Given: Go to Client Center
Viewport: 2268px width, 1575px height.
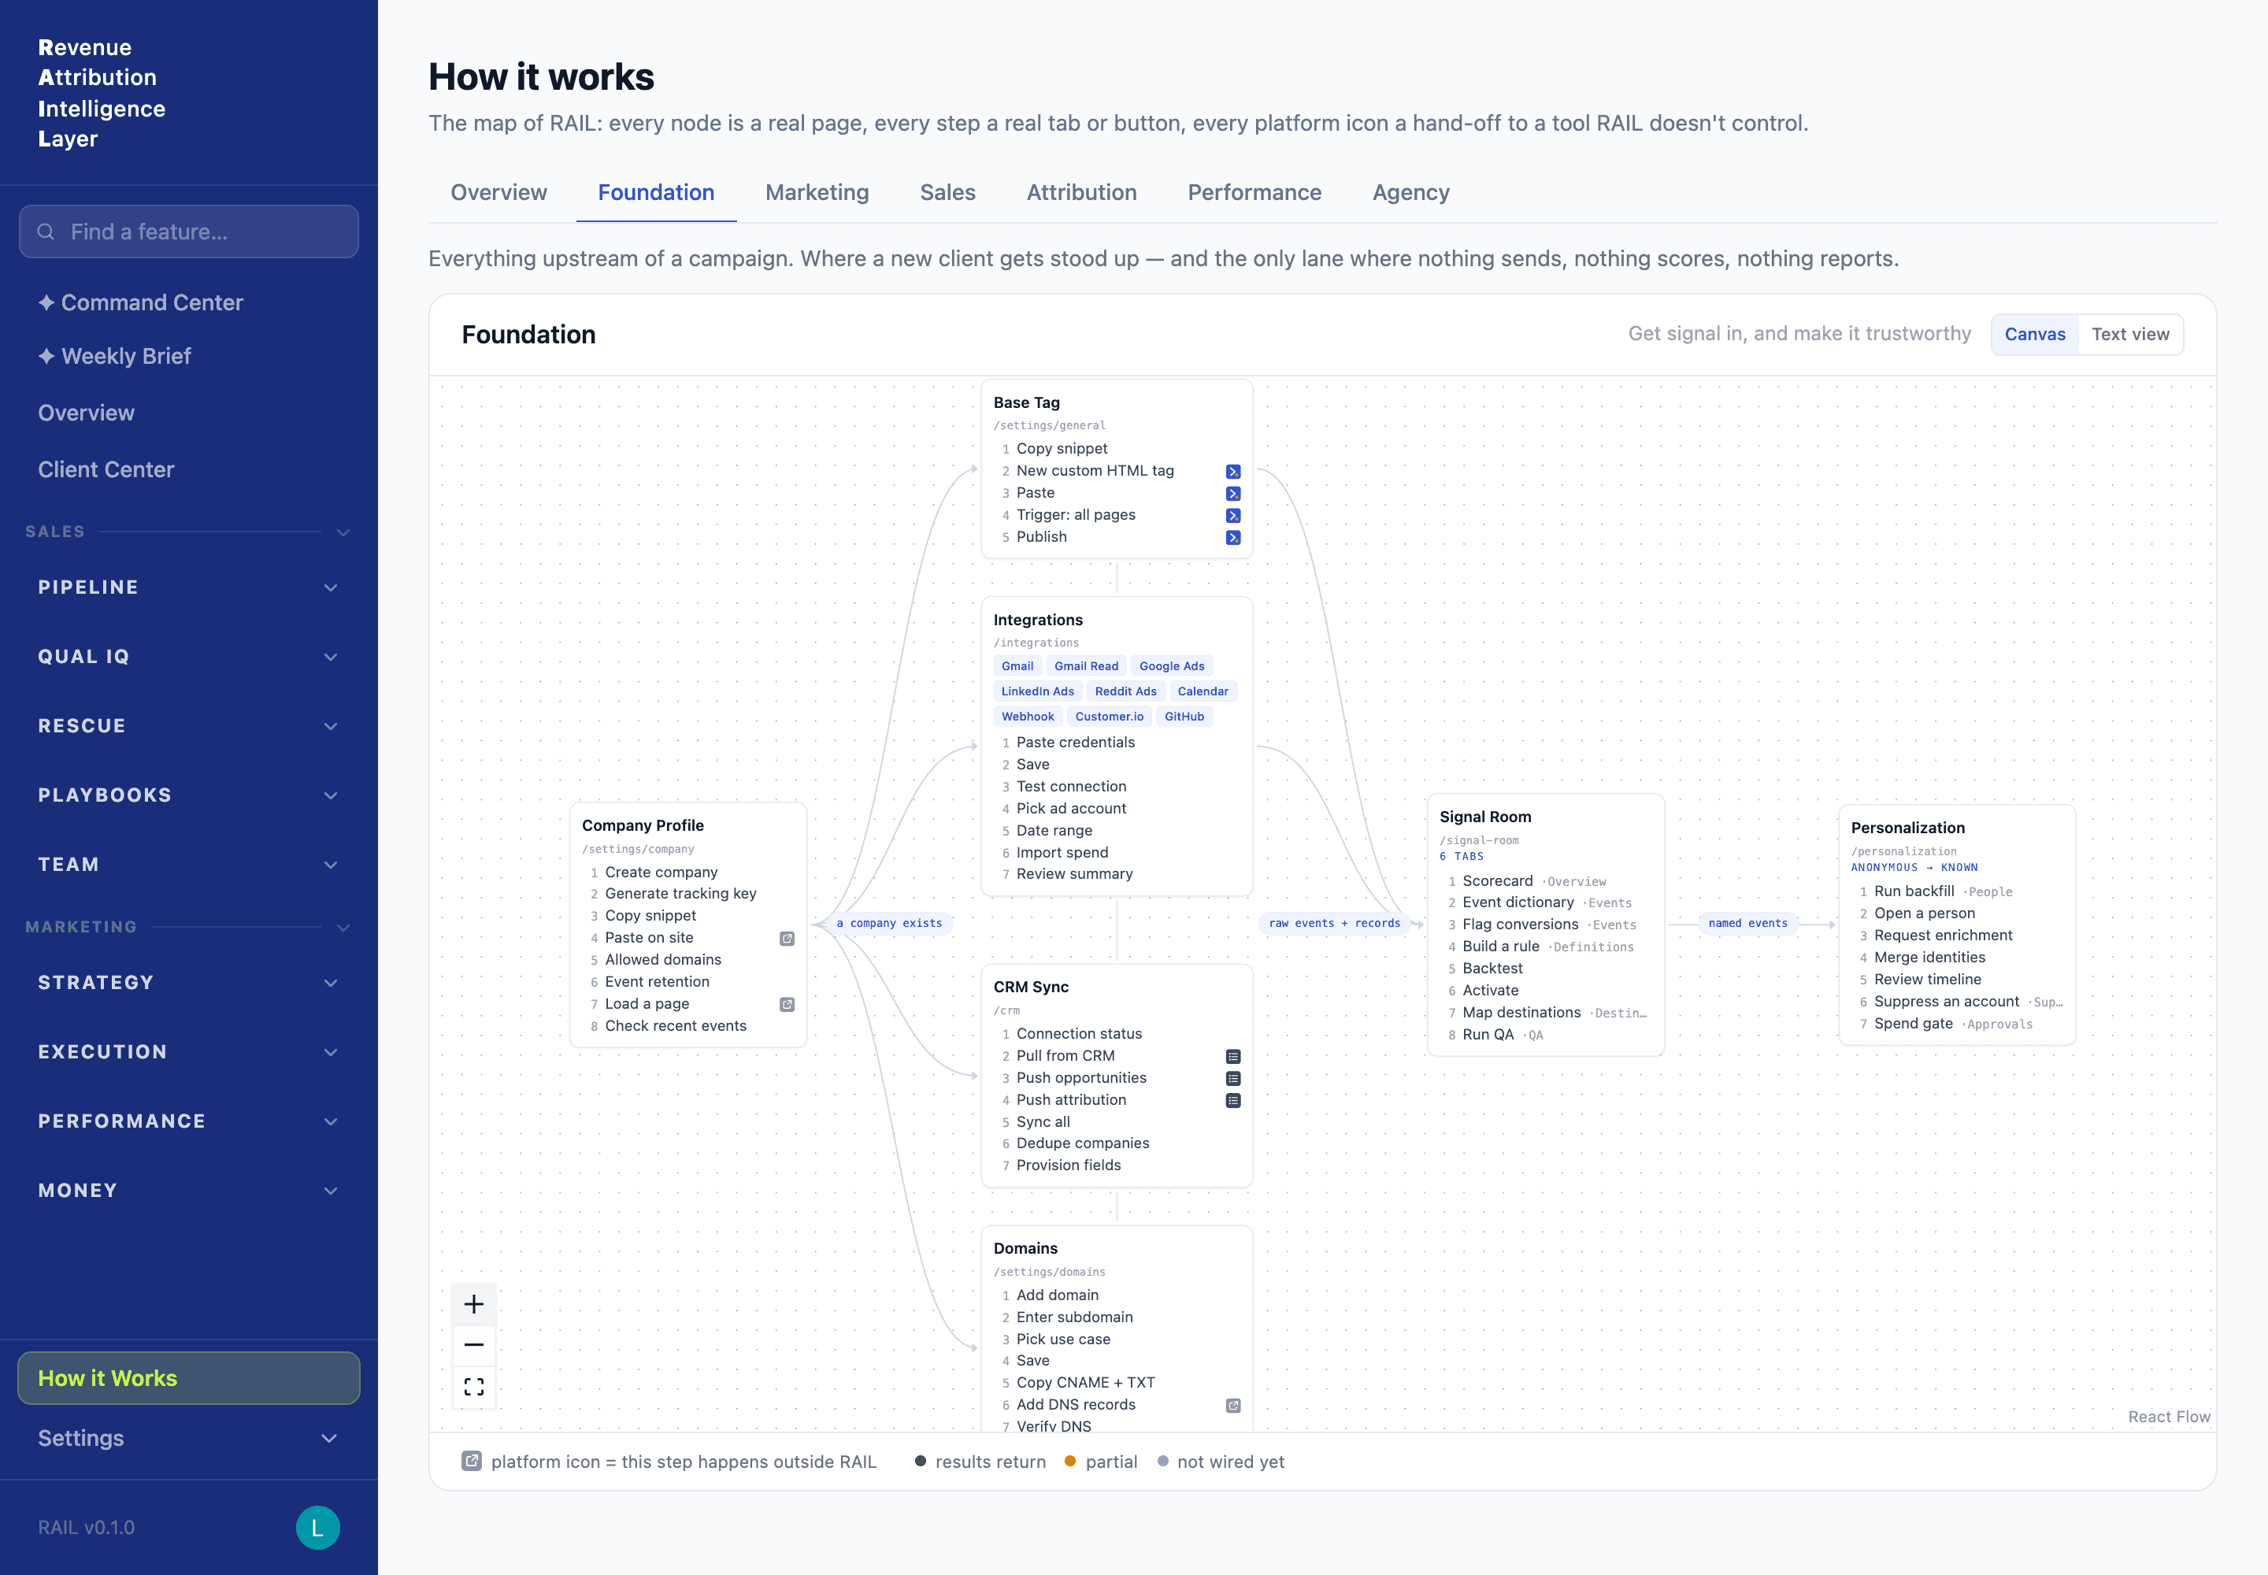Looking at the screenshot, I should (x=188, y=469).
